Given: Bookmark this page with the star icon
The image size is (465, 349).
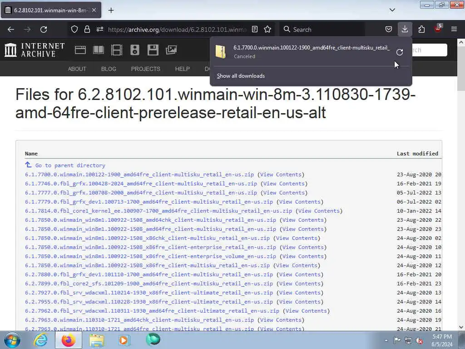Looking at the screenshot, I should pyautogui.click(x=267, y=30).
